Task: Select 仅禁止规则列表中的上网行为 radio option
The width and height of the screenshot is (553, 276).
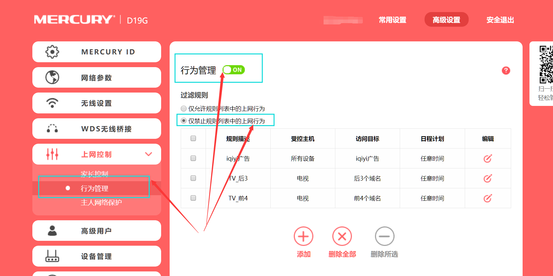Action: [x=184, y=121]
